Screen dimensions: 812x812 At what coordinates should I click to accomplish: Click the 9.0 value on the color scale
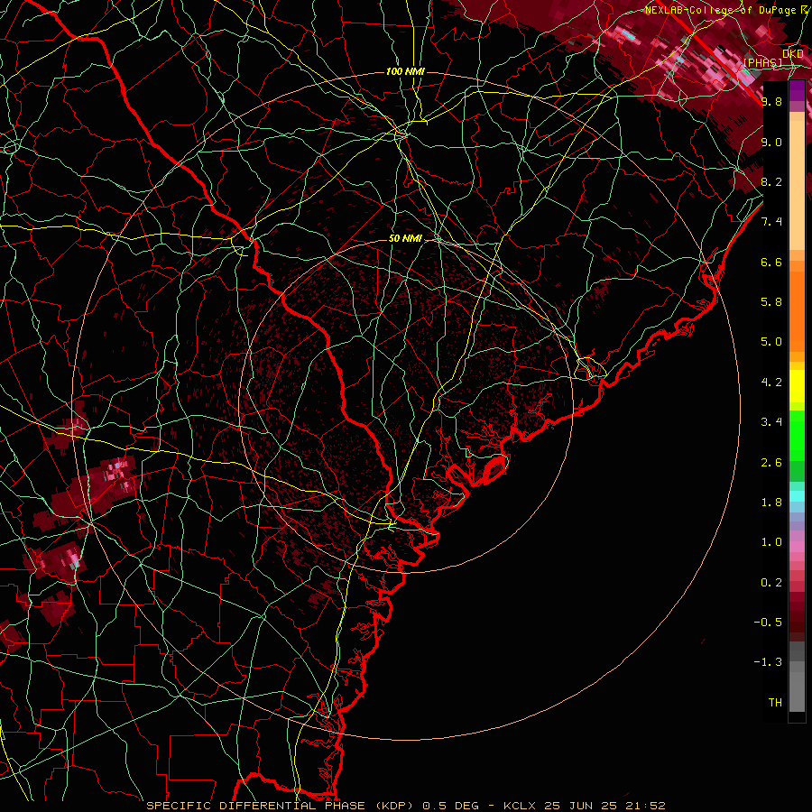(x=771, y=142)
